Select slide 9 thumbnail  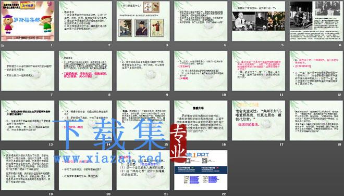pyautogui.click(x=143, y=71)
